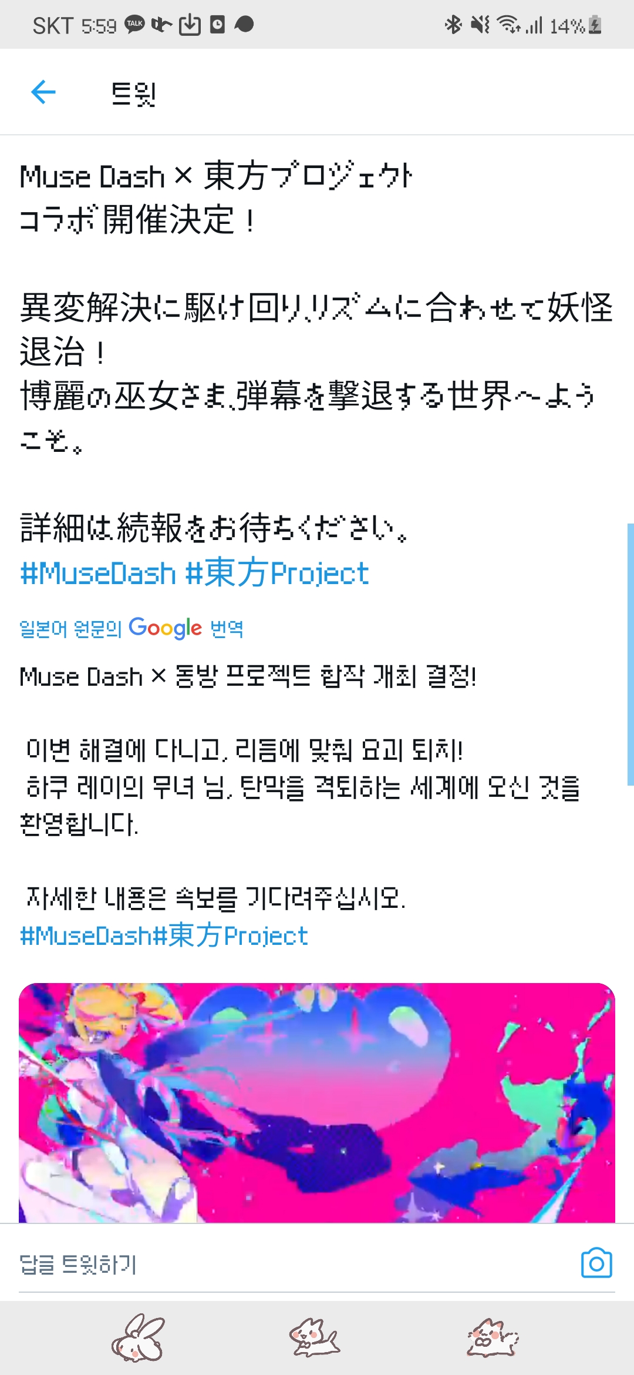The width and height of the screenshot is (634, 1375).
Task: Open the Muse Dash collaboration artwork image
Action: click(x=317, y=1102)
